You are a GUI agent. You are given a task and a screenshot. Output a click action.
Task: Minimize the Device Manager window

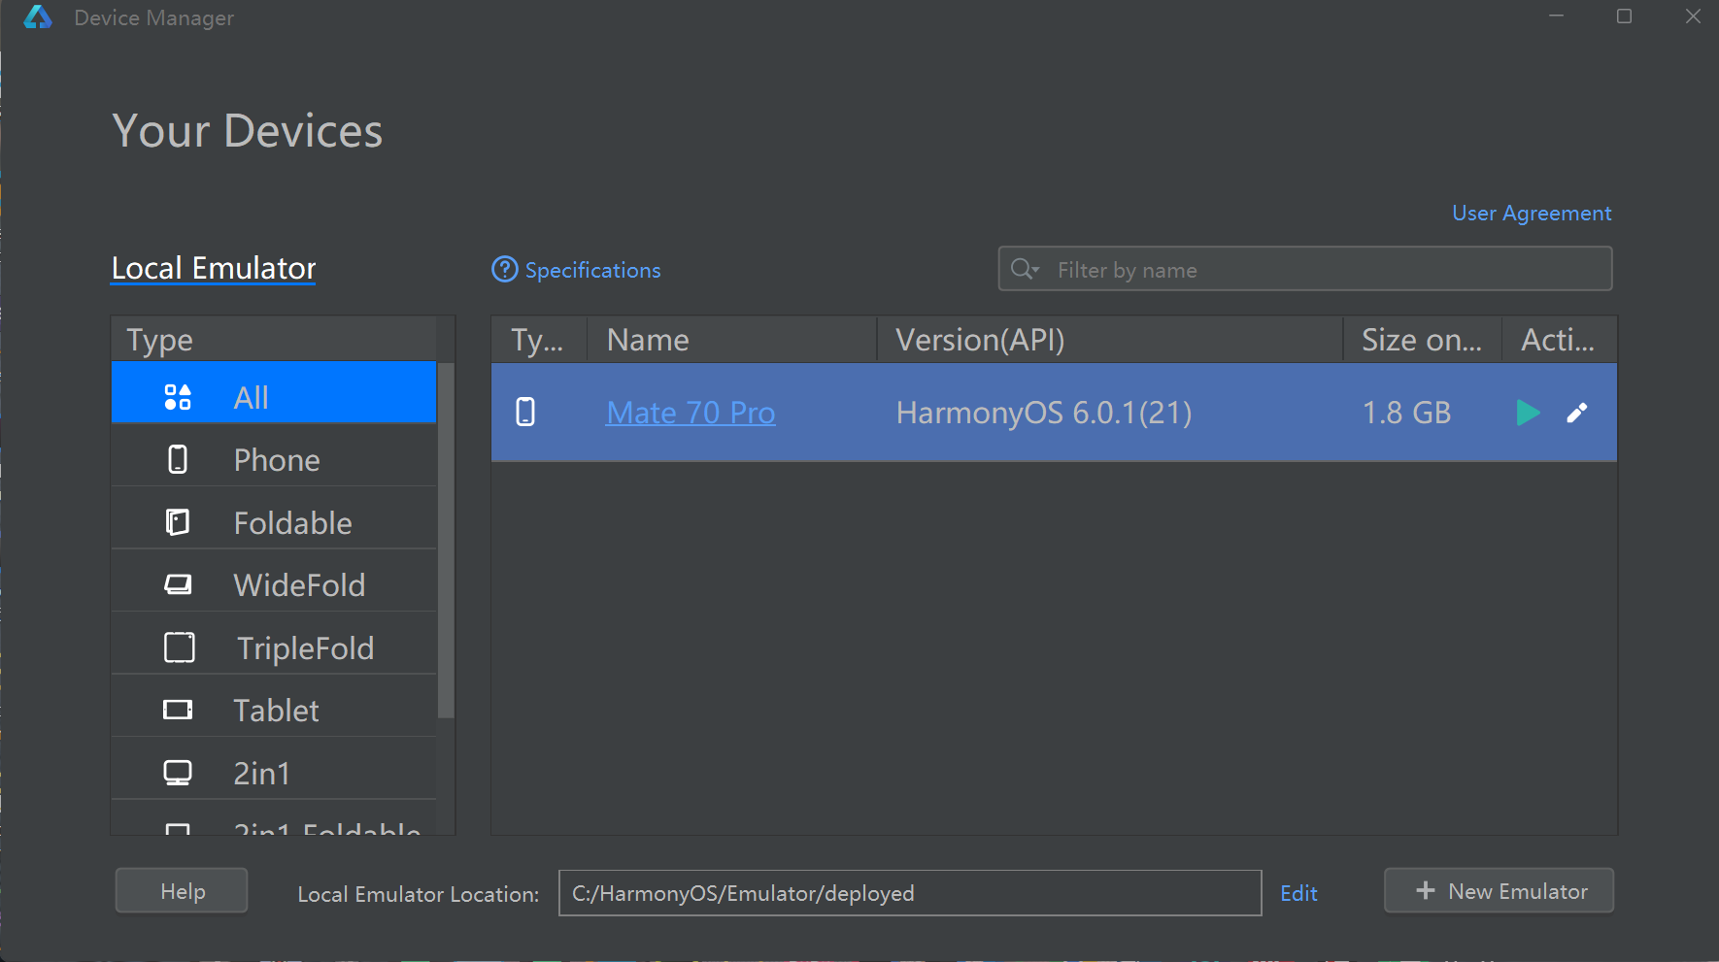pyautogui.click(x=1556, y=17)
